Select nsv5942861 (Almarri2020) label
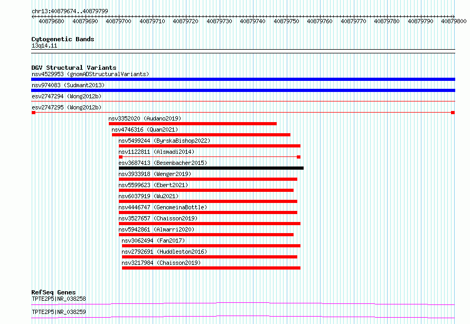The width and height of the screenshot is (470, 324). pyautogui.click(x=156, y=229)
